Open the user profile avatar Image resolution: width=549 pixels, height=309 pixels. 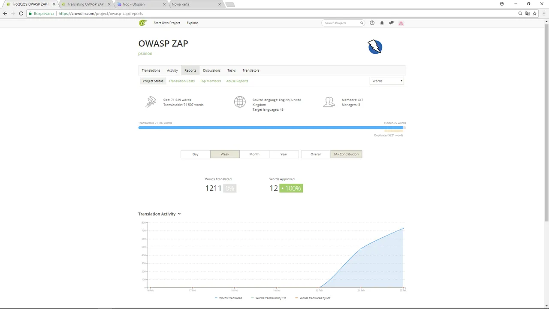coord(401,23)
